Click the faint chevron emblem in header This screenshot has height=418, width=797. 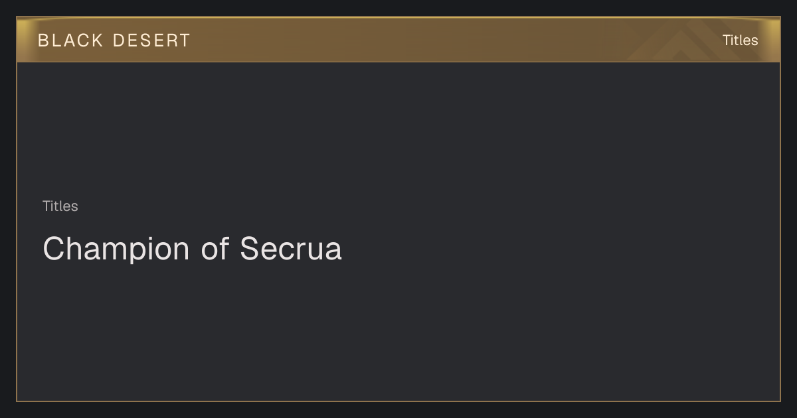(x=691, y=41)
